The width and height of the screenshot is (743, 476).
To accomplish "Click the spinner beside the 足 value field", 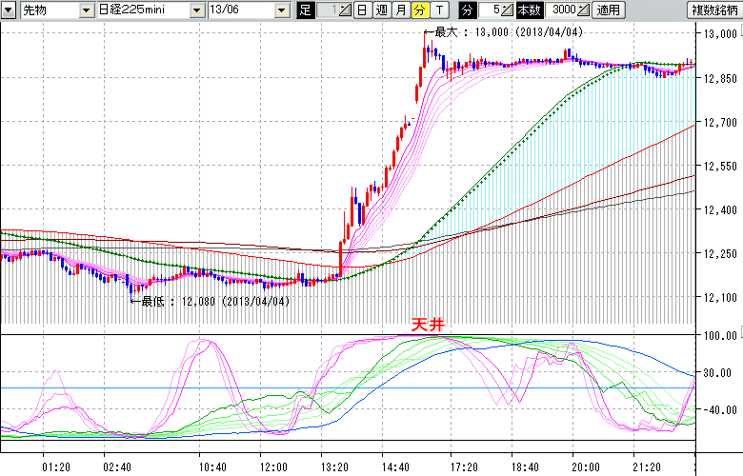I will point(345,10).
